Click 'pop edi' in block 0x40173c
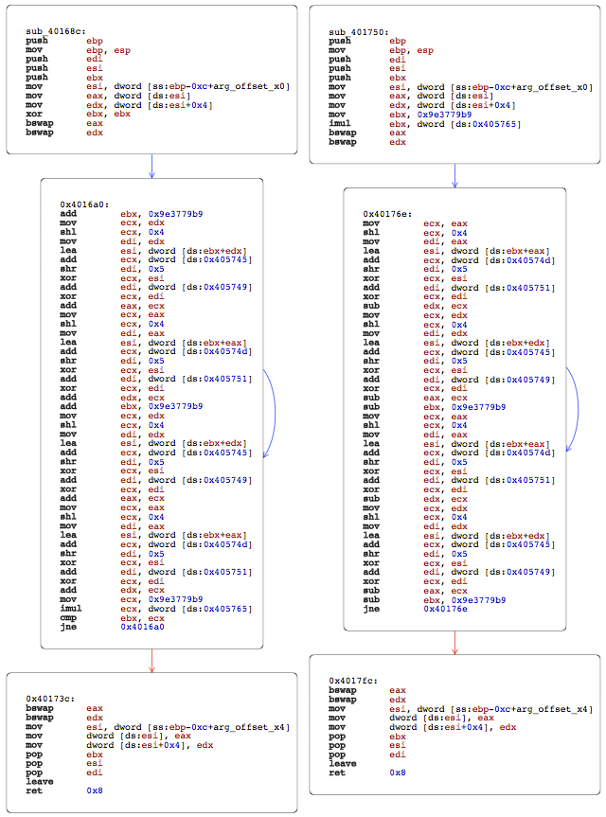 click(x=64, y=773)
